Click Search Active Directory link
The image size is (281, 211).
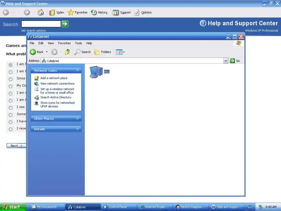pos(56,97)
